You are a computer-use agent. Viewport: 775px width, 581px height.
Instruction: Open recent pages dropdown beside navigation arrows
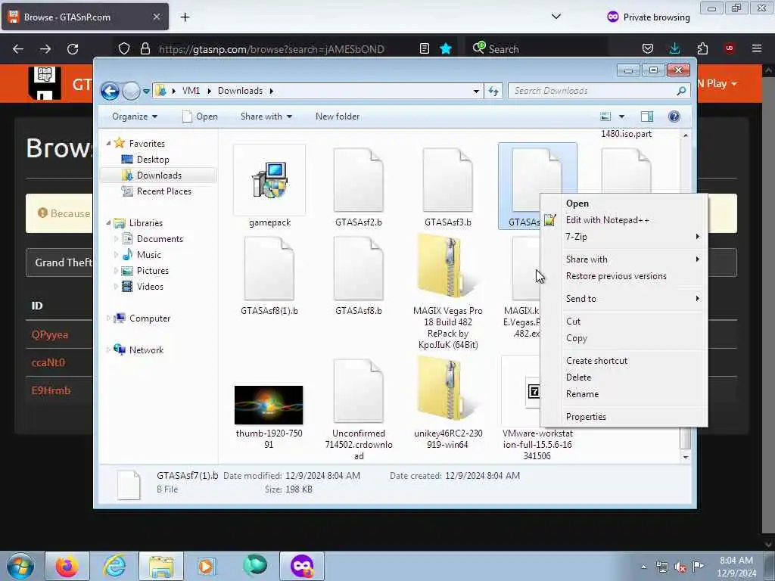(146, 92)
